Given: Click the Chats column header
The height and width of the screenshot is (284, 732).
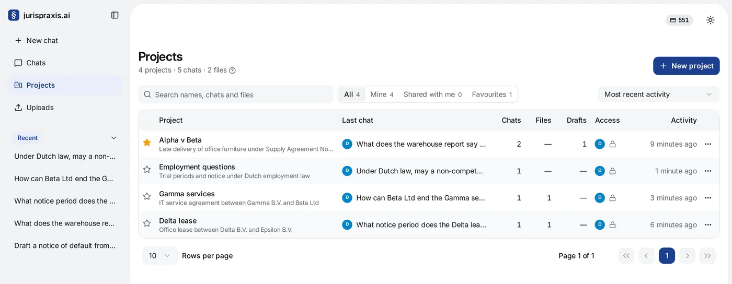Looking at the screenshot, I should pyautogui.click(x=511, y=120).
